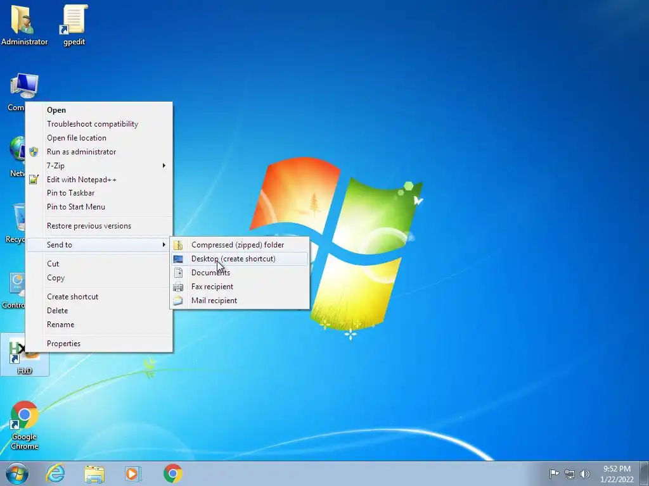Click the Documents page icon in the submenu
The image size is (649, 486).
click(178, 273)
